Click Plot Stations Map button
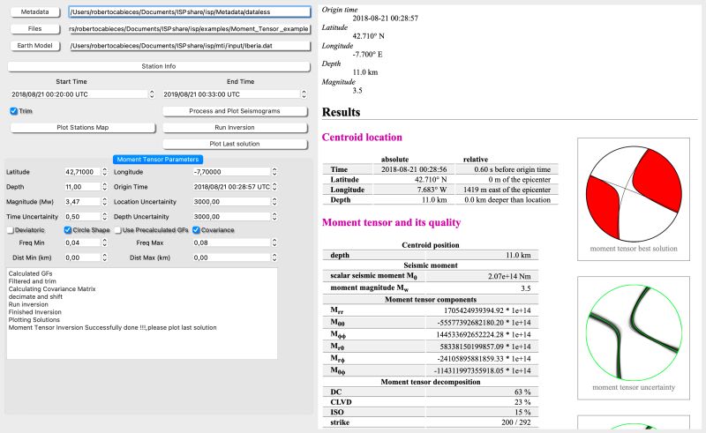 click(82, 127)
